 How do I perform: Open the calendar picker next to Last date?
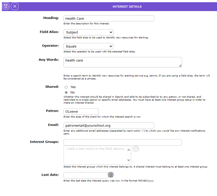pos(111,175)
